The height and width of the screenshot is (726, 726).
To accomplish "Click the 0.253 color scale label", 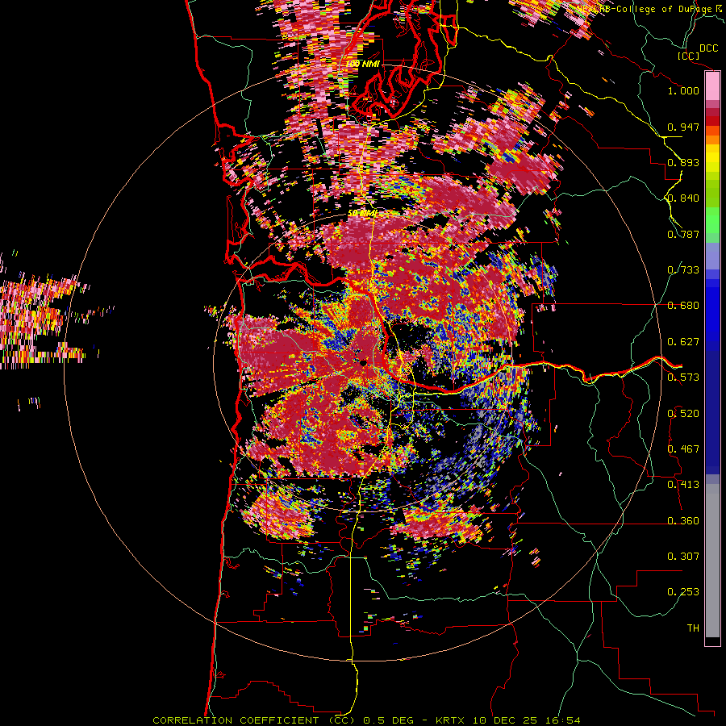I will coord(683,592).
